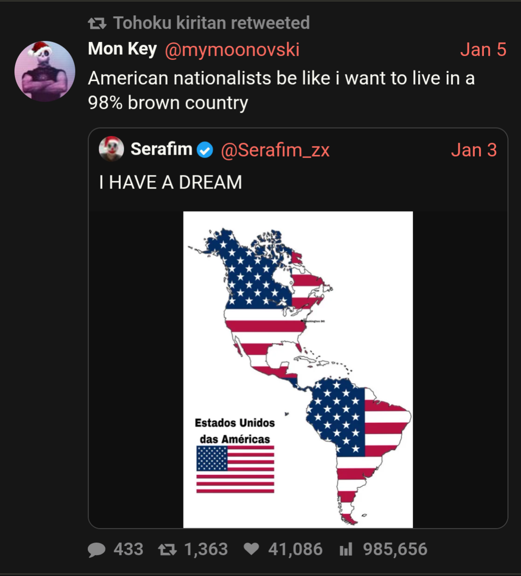Open view analytics bar chart icon
This screenshot has width=521, height=576.
coord(346,549)
